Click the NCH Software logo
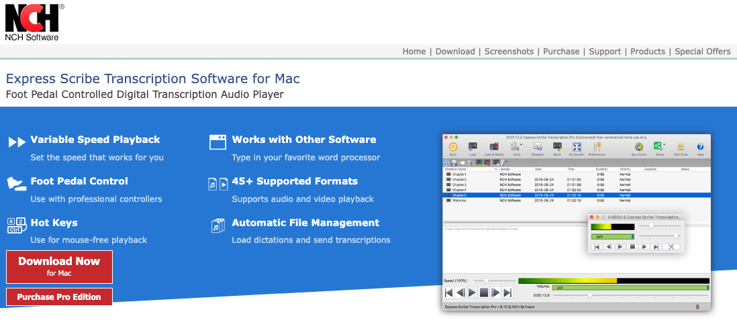Screen dimensions: 737x322 pos(32,21)
